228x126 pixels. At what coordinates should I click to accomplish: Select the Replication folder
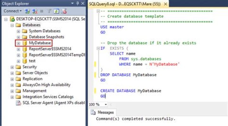coord(32,79)
